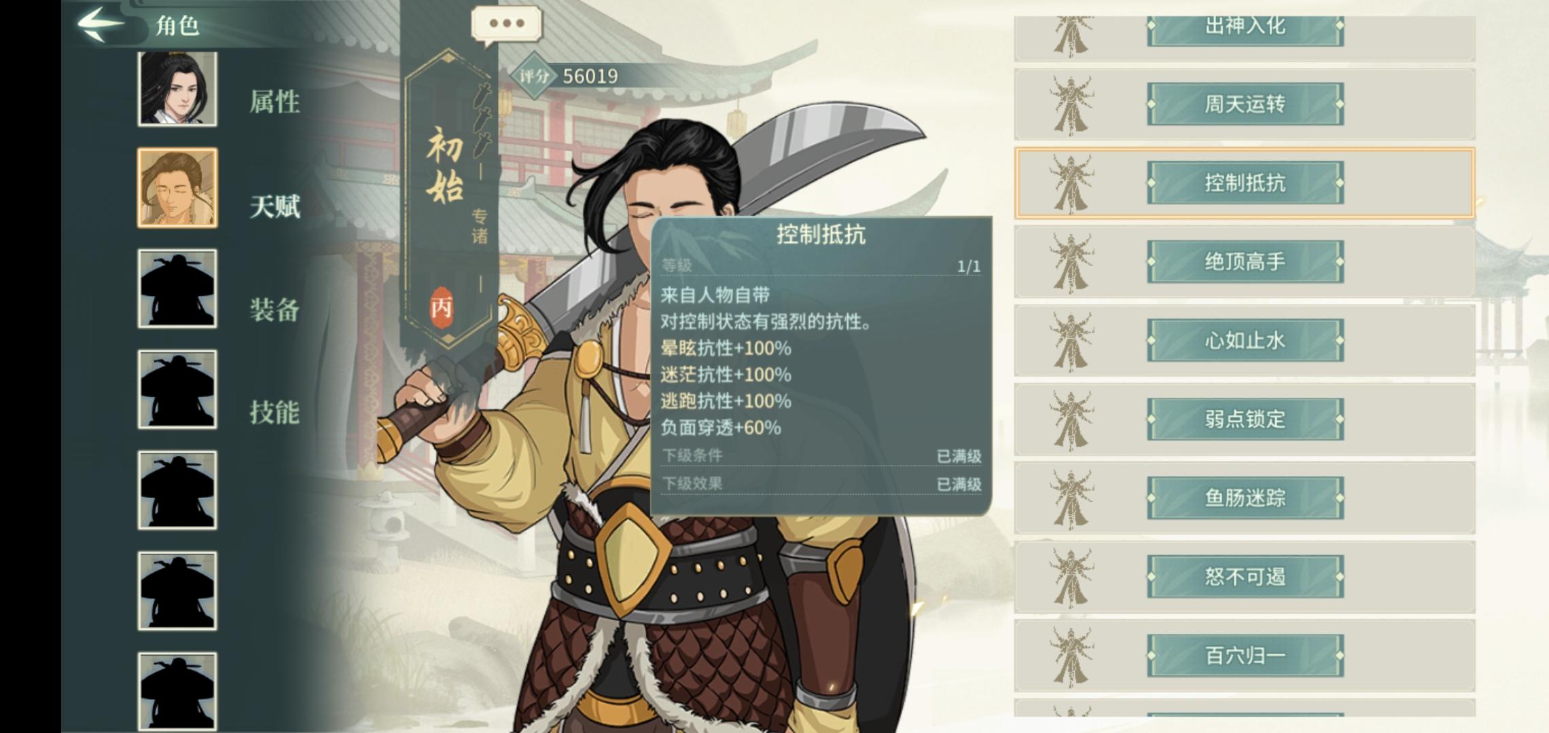Select the 鱼肠迷踪 talent button
Screen dimensions: 1549x733
coord(1245,497)
